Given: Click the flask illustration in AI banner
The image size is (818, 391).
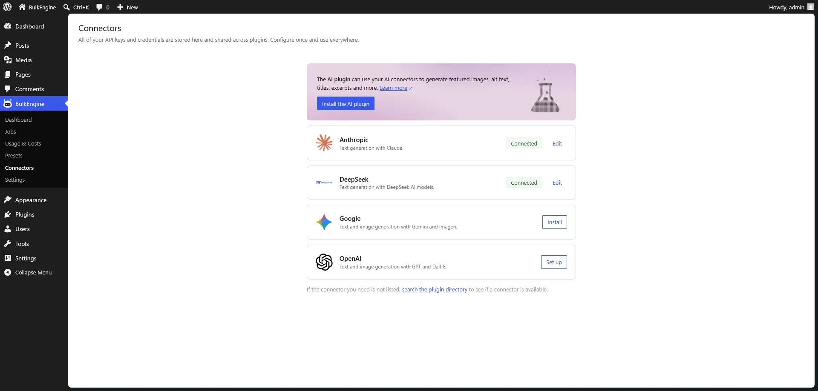Looking at the screenshot, I should (545, 92).
